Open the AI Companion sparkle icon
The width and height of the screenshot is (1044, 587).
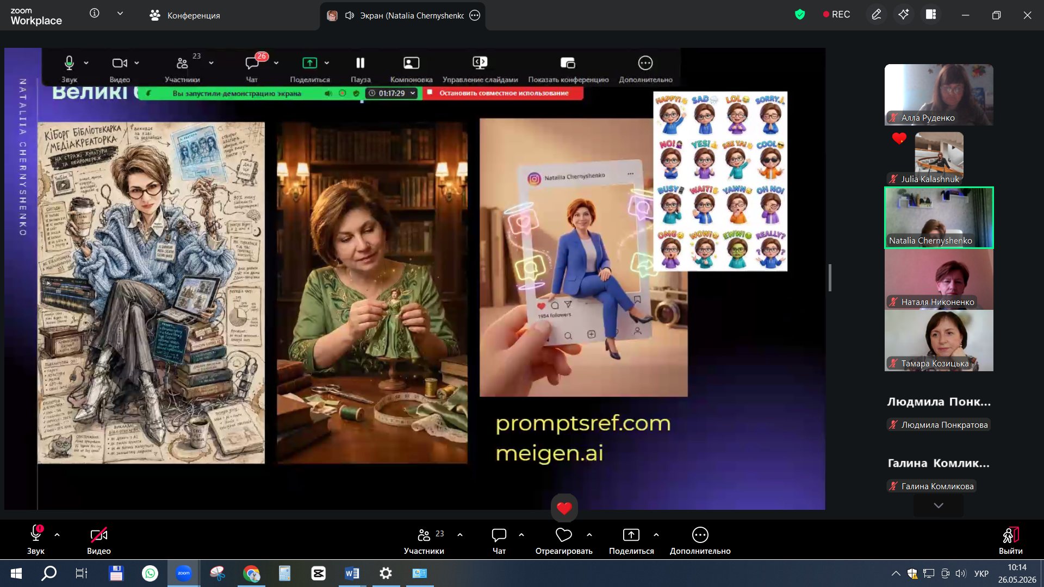[904, 15]
